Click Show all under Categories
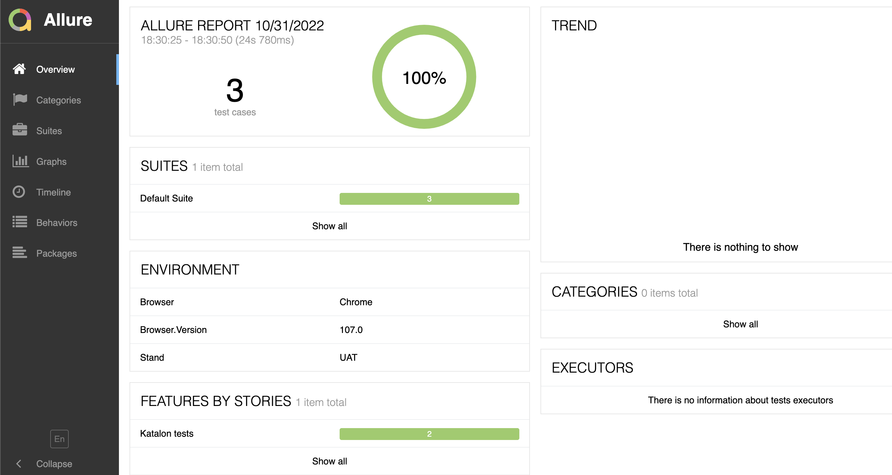Screen dimensions: 892x475 tap(740, 324)
